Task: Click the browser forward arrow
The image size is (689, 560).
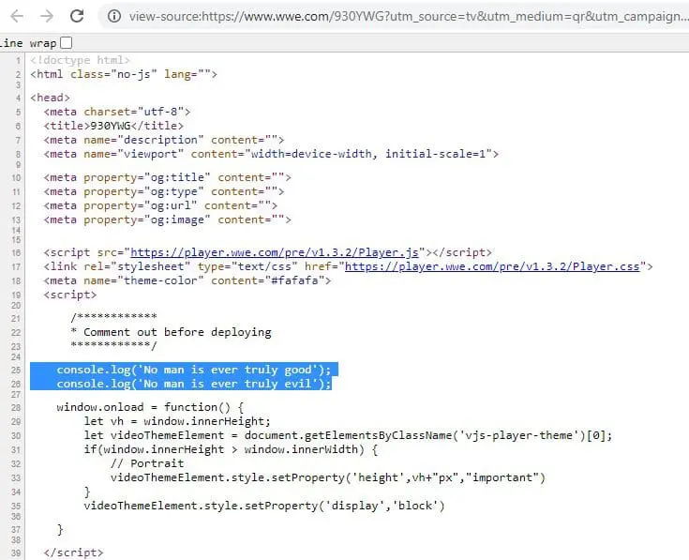Action: click(45, 16)
